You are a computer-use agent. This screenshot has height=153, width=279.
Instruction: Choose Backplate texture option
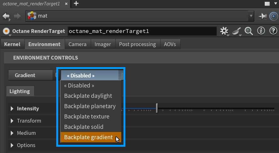(87, 116)
